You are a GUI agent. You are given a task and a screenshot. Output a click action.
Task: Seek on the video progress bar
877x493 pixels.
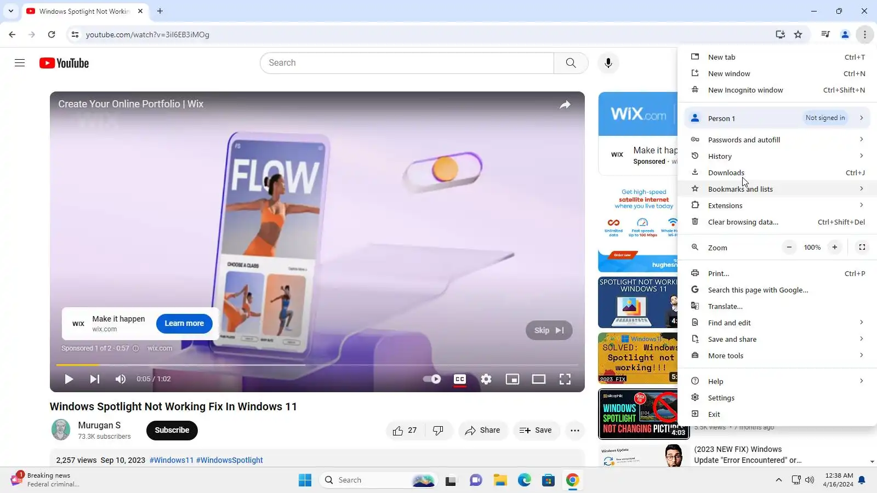pos(317,365)
